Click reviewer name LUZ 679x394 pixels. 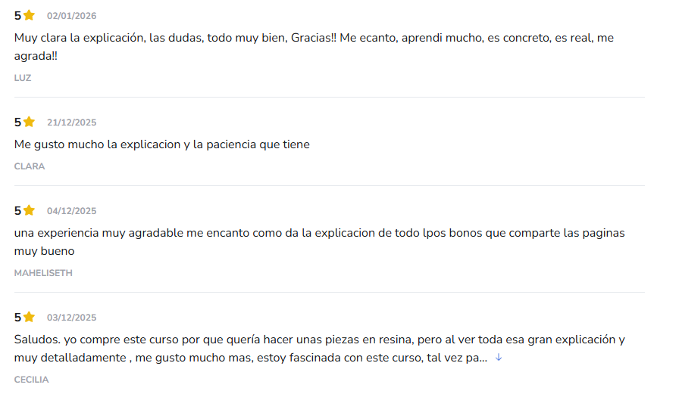pos(23,77)
